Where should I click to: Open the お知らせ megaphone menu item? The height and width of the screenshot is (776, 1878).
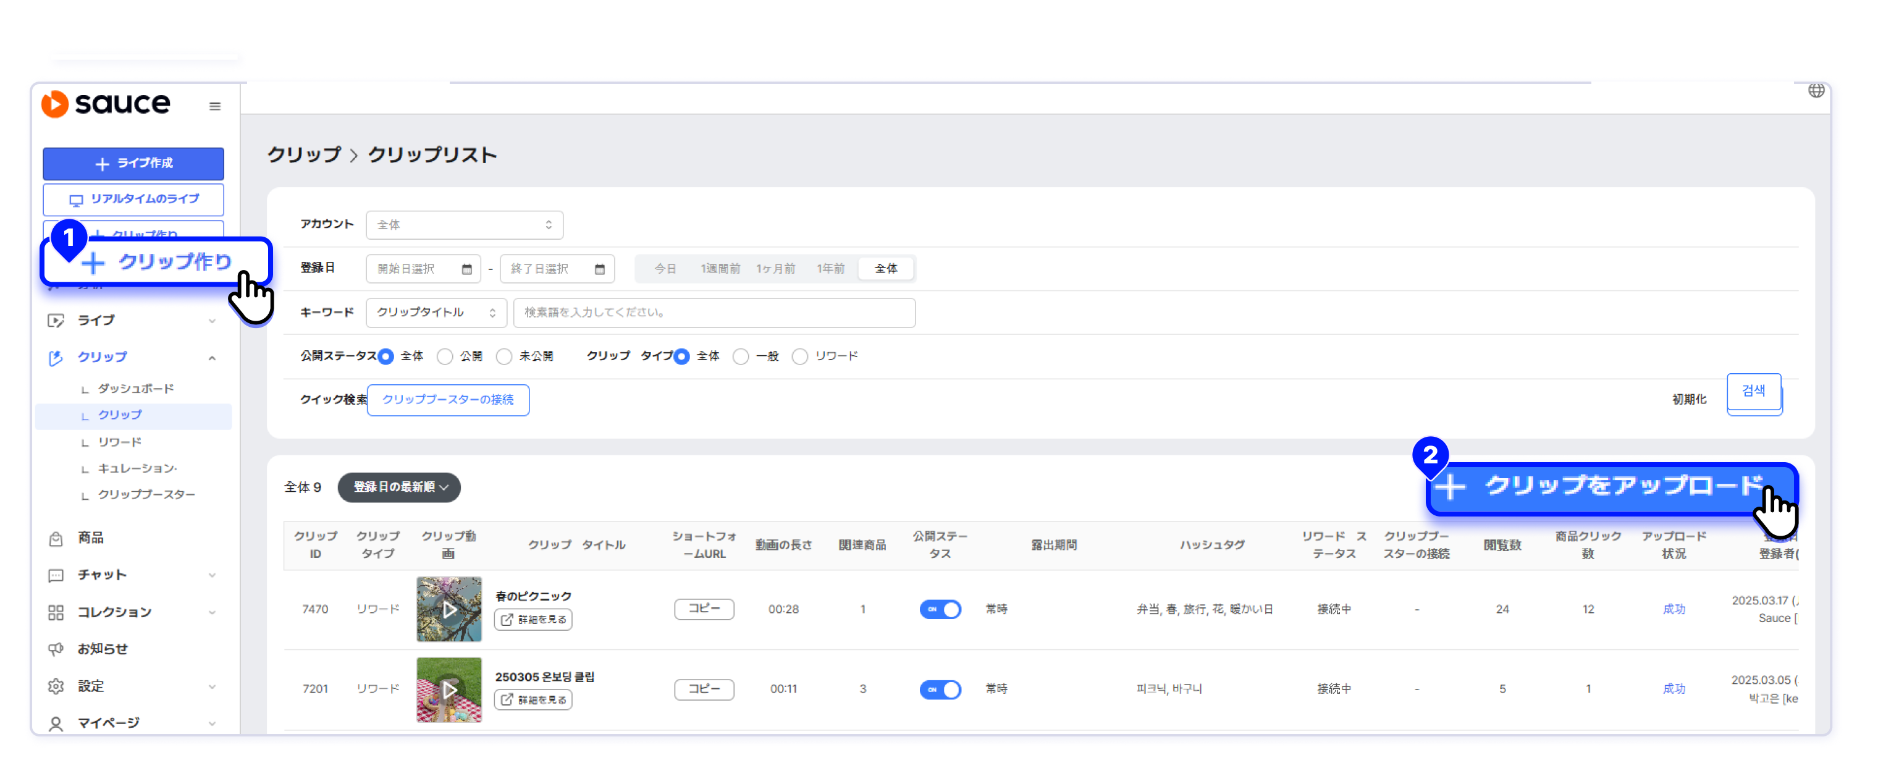tap(102, 649)
